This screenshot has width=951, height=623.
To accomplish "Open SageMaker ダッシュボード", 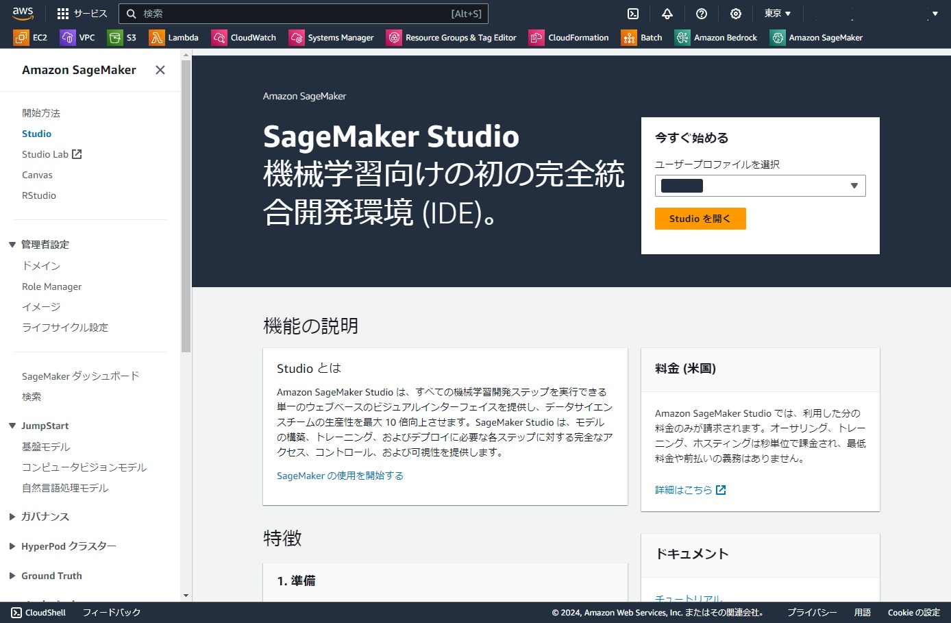I will tap(81, 376).
